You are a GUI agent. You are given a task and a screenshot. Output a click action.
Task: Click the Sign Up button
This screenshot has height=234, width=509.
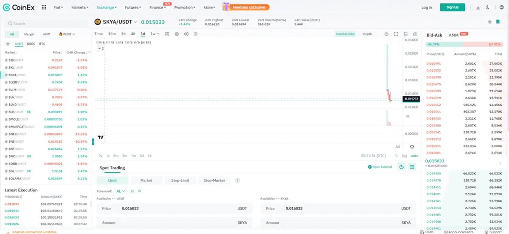click(452, 7)
